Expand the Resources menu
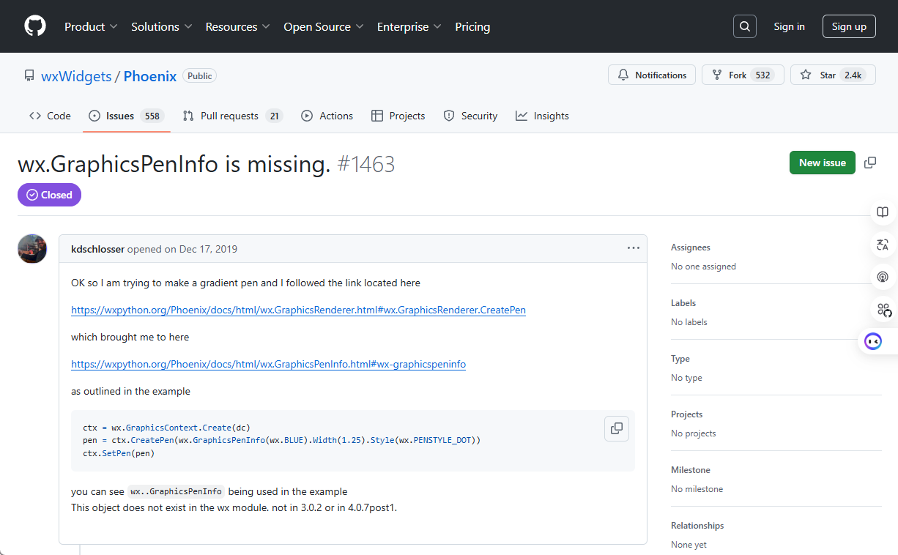The width and height of the screenshot is (898, 555). coord(238,26)
